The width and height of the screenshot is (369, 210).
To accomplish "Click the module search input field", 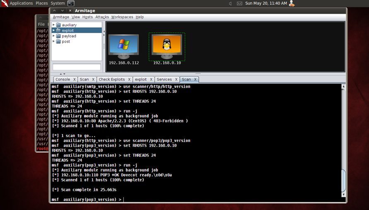I will click(77, 67).
